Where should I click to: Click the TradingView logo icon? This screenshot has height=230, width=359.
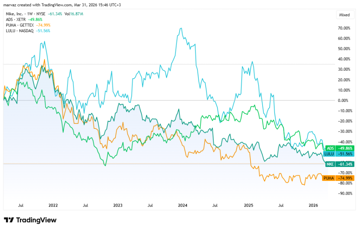(x=9, y=220)
